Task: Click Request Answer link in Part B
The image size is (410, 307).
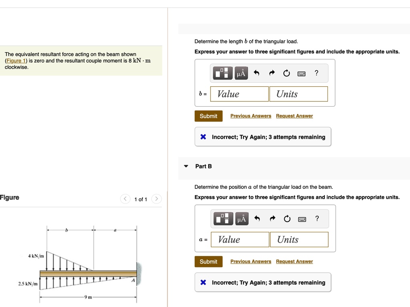Action: pos(294,261)
